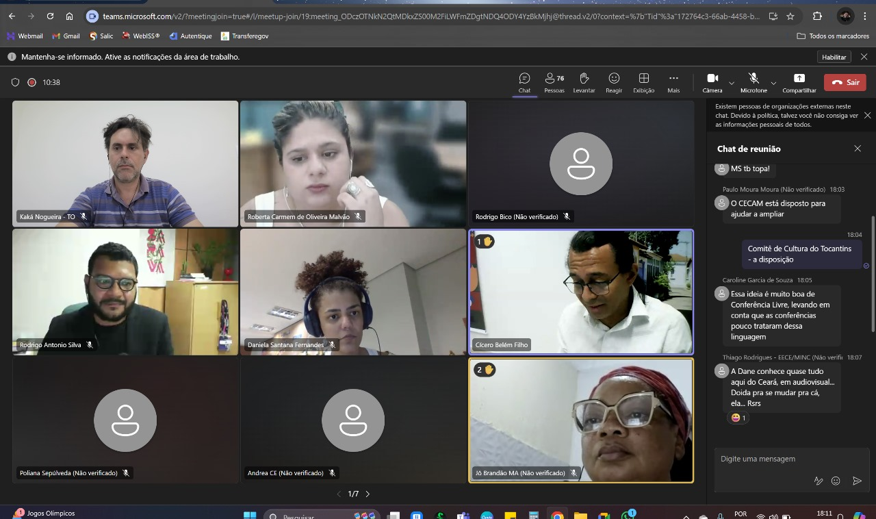Expand microphone options dropdown arrow

point(773,83)
